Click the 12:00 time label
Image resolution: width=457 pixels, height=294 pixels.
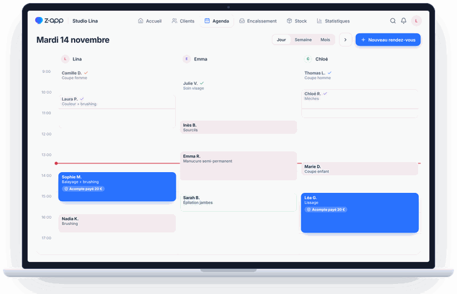coord(46,134)
